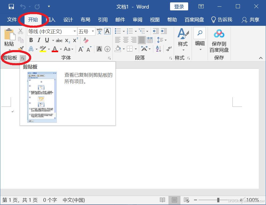Toggle show/hide paragraph marks

click(168, 49)
